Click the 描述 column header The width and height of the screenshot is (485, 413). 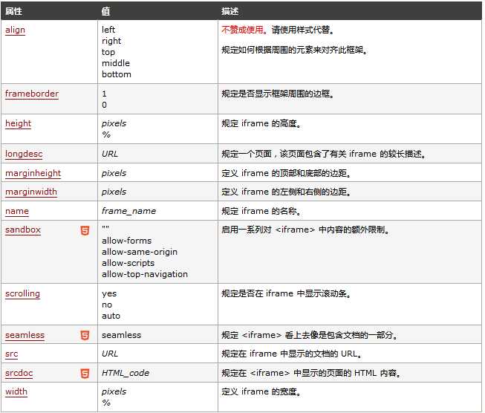tap(230, 11)
